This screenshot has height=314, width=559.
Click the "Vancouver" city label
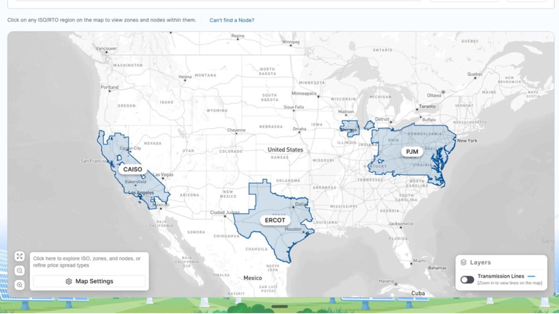pyautogui.click(x=106, y=48)
